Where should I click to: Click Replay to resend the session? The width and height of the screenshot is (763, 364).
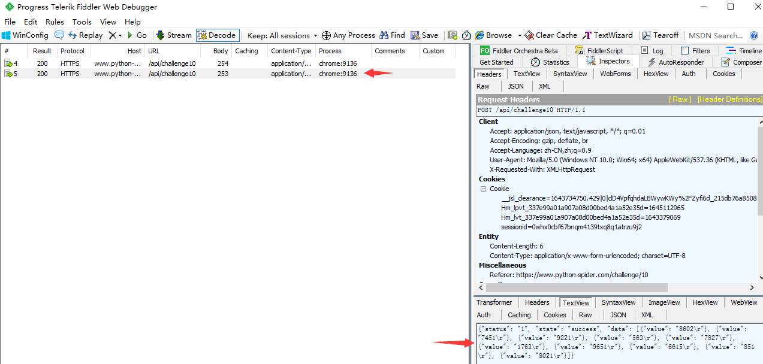pyautogui.click(x=86, y=35)
